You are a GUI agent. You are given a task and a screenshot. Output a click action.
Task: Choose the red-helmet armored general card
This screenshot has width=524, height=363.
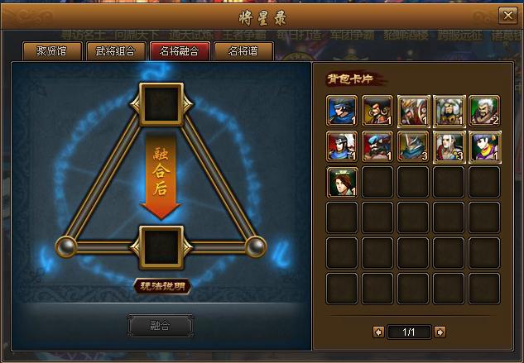click(413, 111)
